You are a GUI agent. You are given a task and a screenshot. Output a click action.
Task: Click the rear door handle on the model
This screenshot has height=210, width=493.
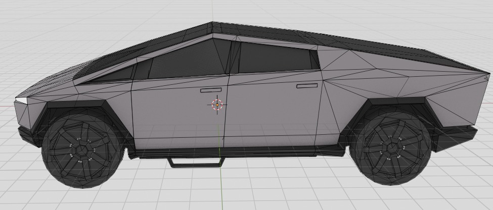307,85
